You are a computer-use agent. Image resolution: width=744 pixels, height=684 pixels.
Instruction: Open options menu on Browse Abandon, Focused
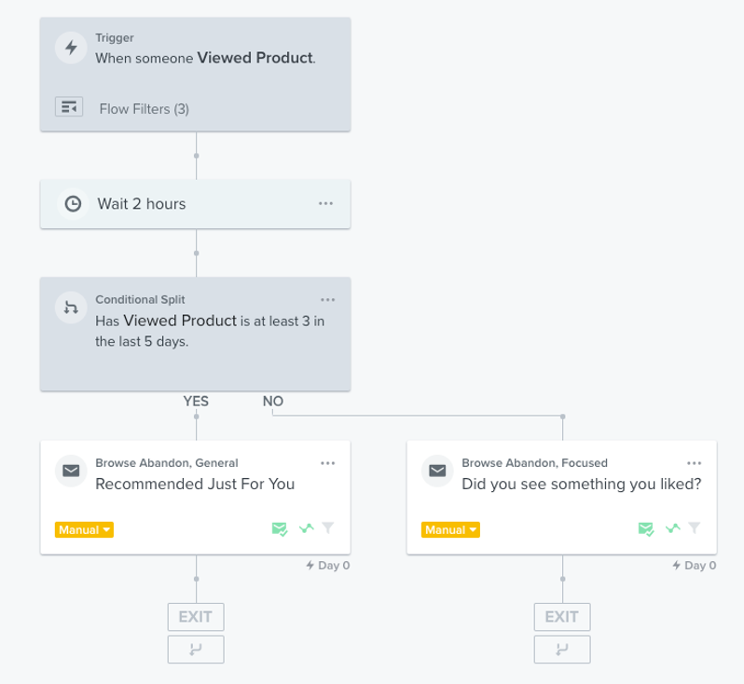tap(694, 463)
